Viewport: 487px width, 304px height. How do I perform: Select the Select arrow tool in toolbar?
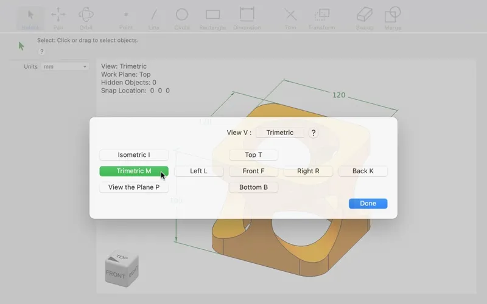tap(30, 19)
